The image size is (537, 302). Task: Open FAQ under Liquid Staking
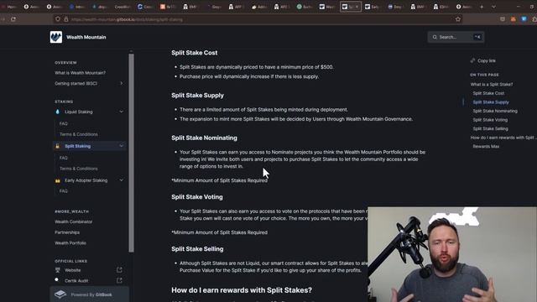click(x=64, y=123)
